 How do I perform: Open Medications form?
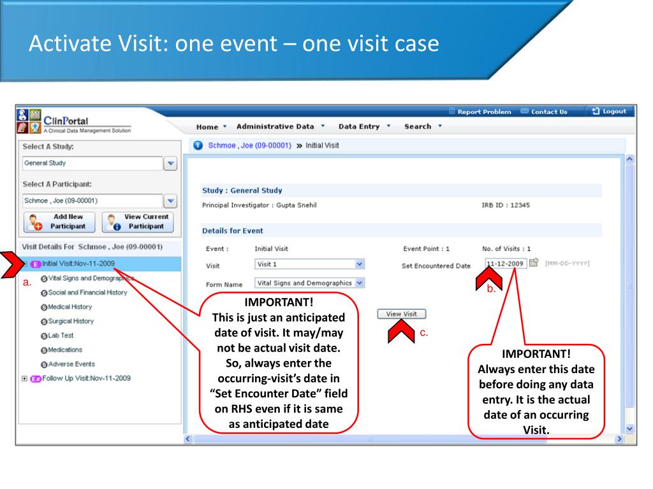[x=66, y=350]
